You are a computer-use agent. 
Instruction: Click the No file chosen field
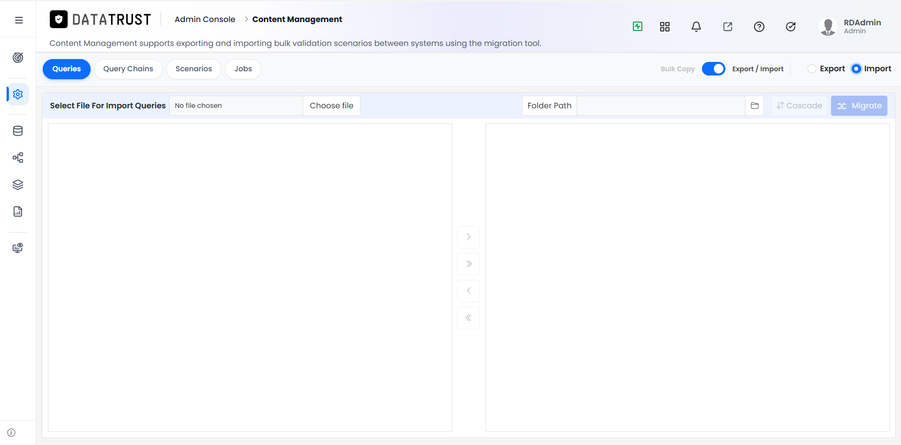[236, 106]
